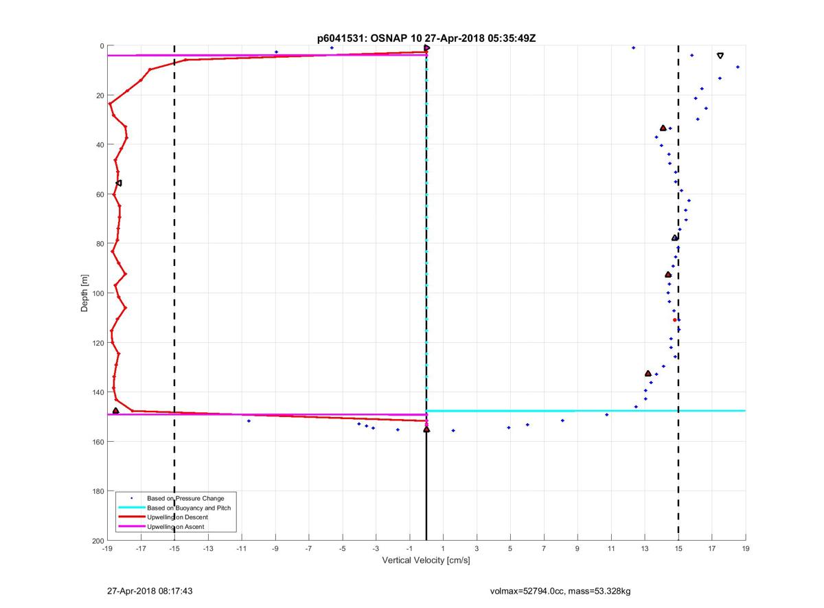Click the x-axis tick label '-3'
This screenshot has width=824, height=608.
(x=376, y=548)
